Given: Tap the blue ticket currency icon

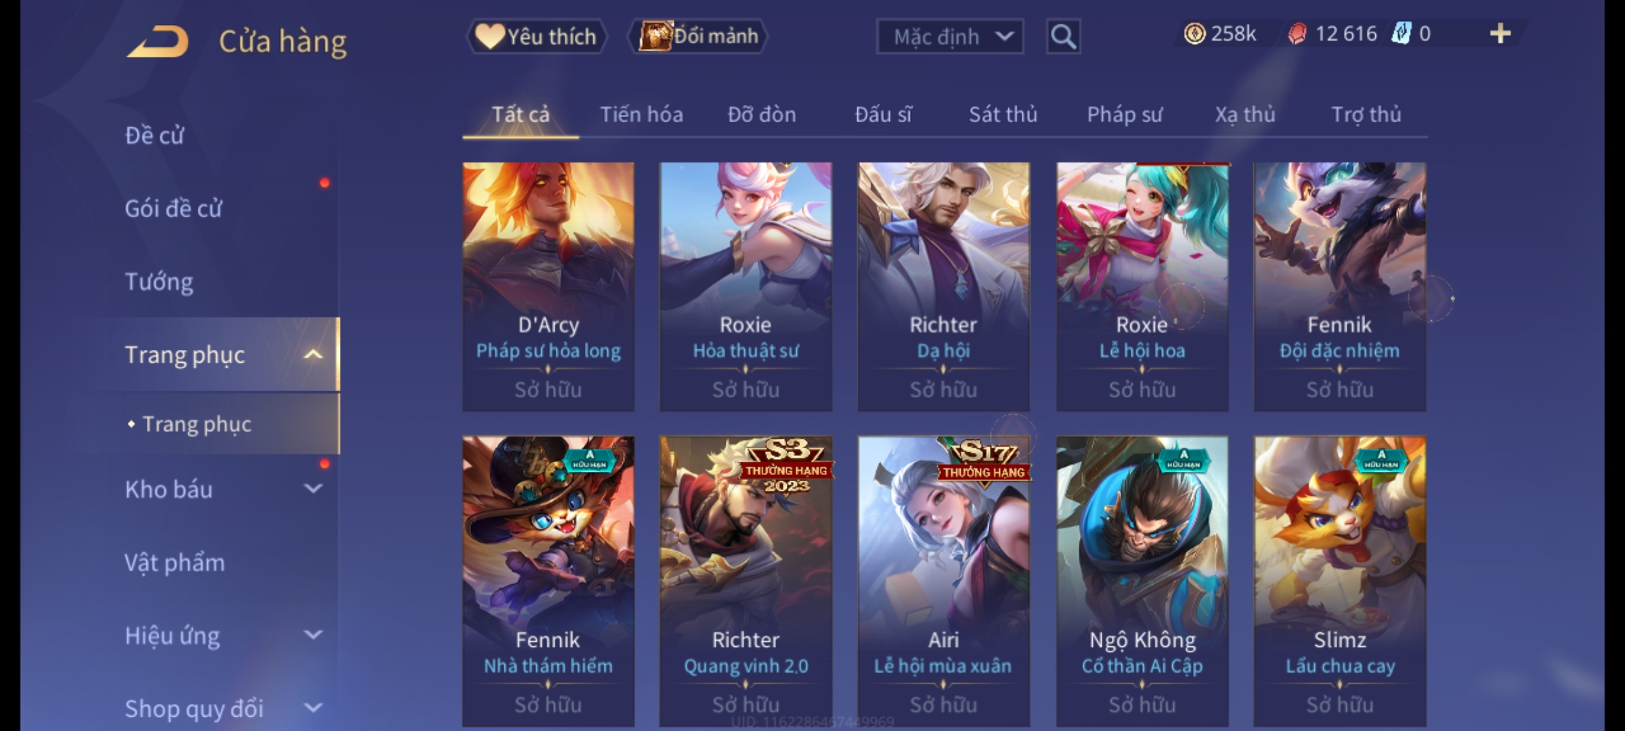Looking at the screenshot, I should click(1401, 34).
